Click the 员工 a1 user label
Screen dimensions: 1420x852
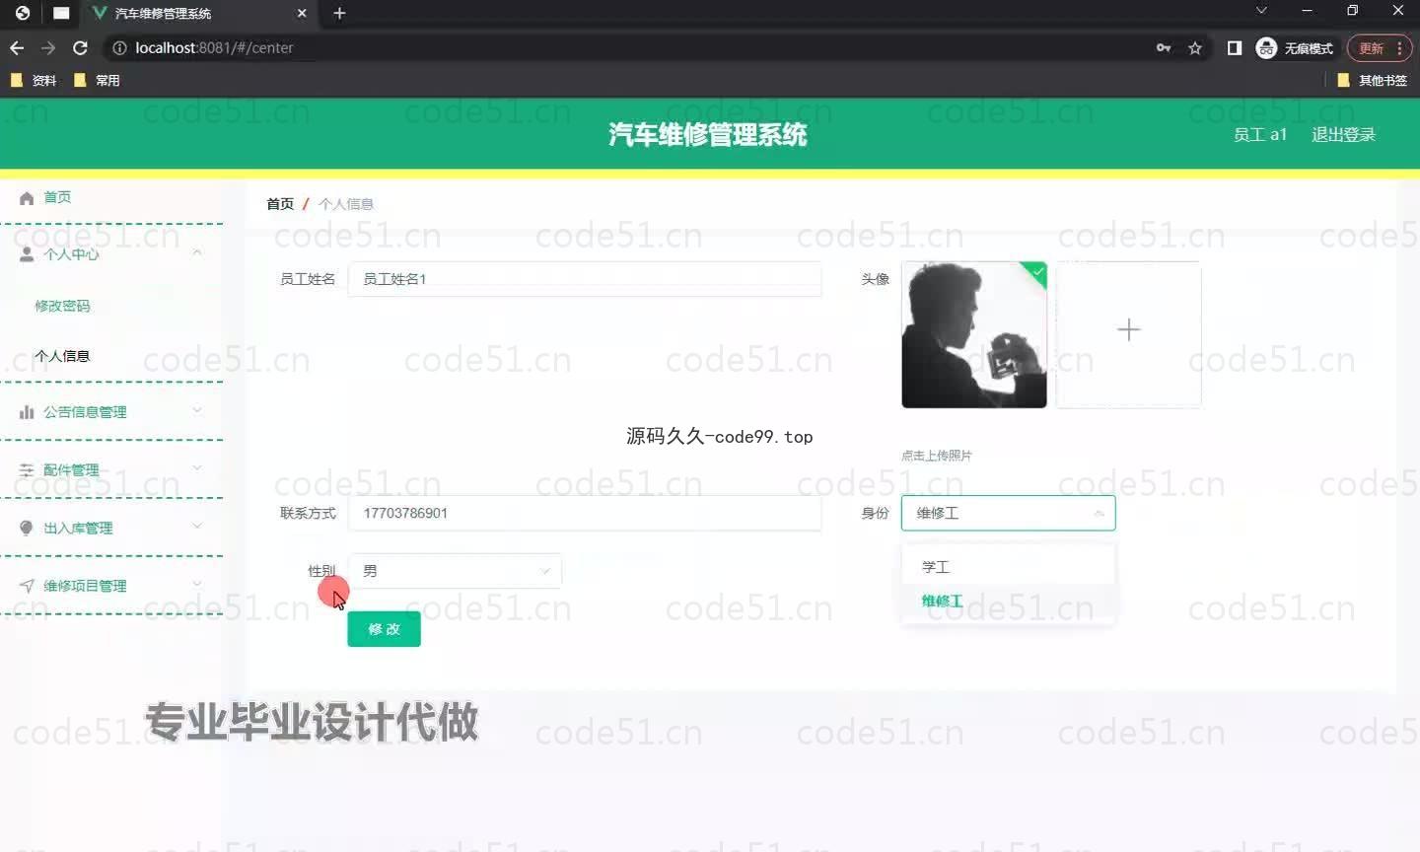(x=1260, y=134)
